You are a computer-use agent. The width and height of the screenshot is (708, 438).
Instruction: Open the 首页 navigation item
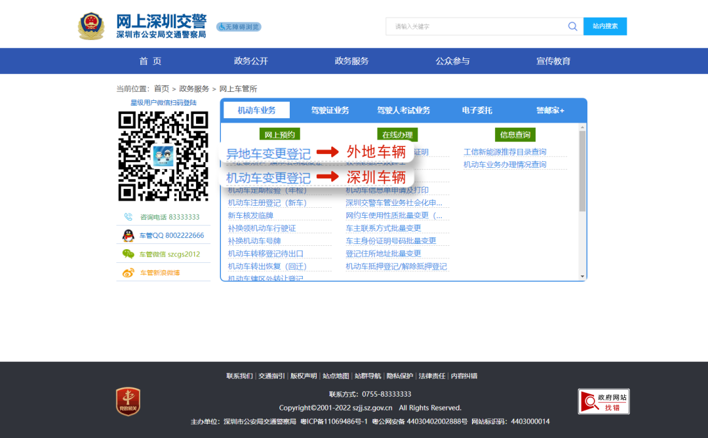(x=150, y=61)
